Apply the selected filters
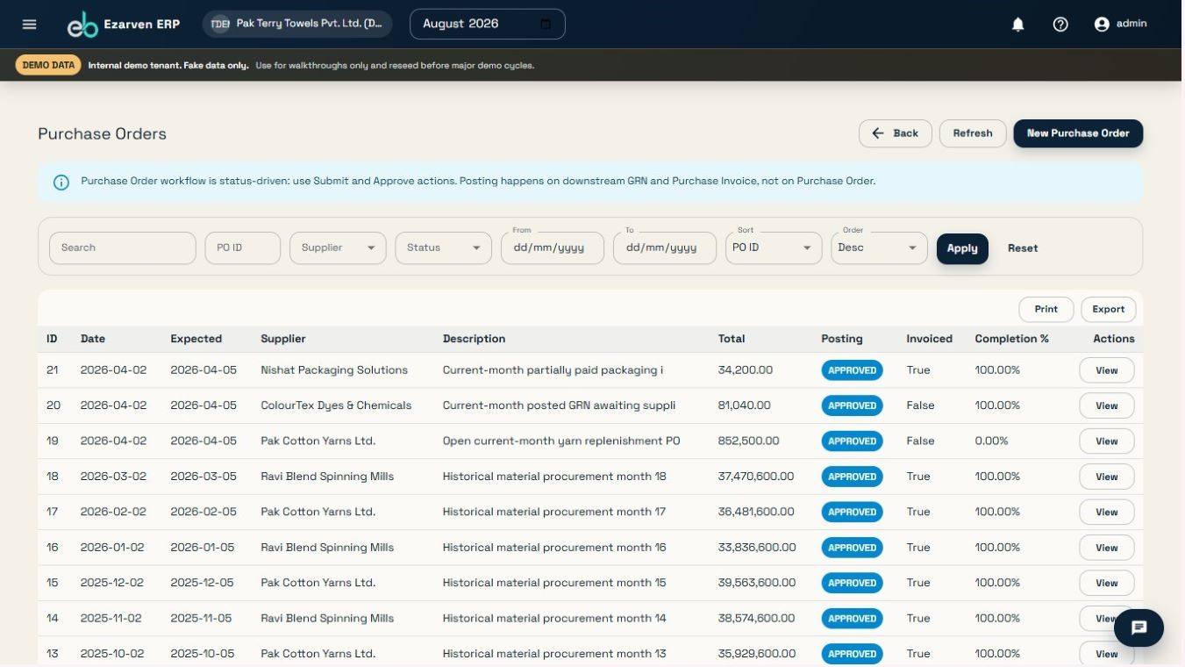The height and width of the screenshot is (667, 1185). click(962, 248)
